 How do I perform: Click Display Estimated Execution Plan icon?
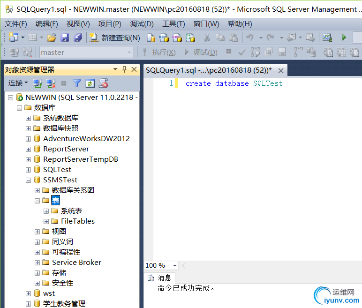[255, 52]
